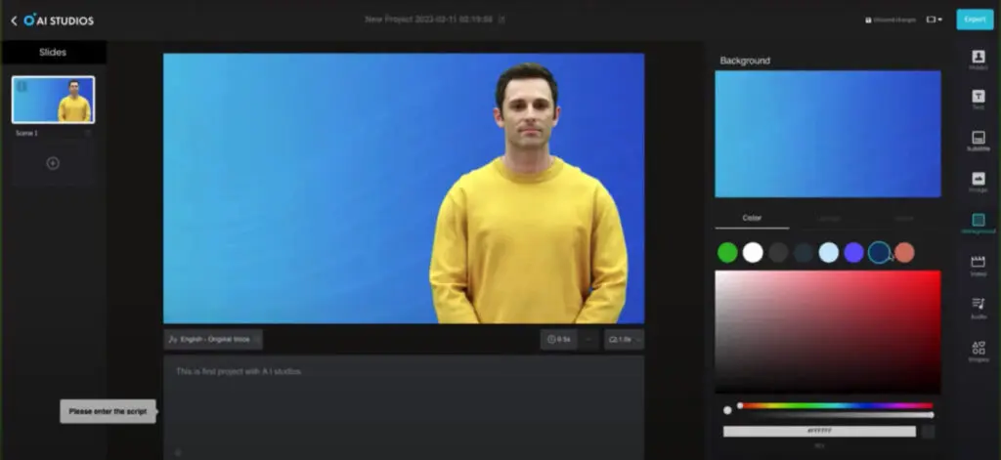Open the aspect ratio dropdown near Export
Image resolution: width=1001 pixels, height=460 pixels.
pyautogui.click(x=934, y=20)
